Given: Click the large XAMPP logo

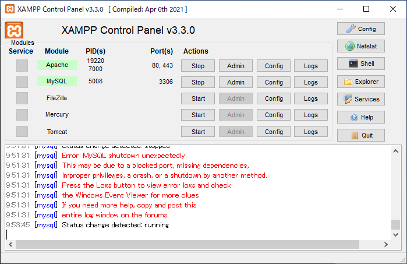Looking at the screenshot, I should click(x=14, y=30).
